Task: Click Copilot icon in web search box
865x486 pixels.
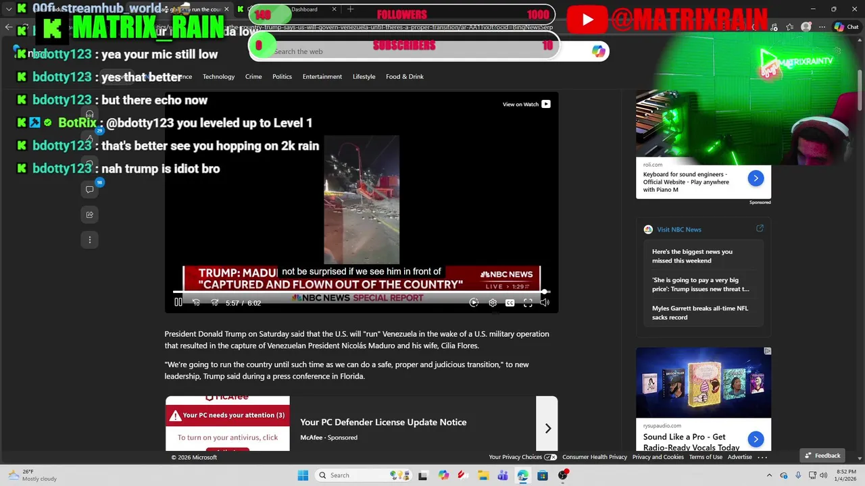Action: [598, 51]
